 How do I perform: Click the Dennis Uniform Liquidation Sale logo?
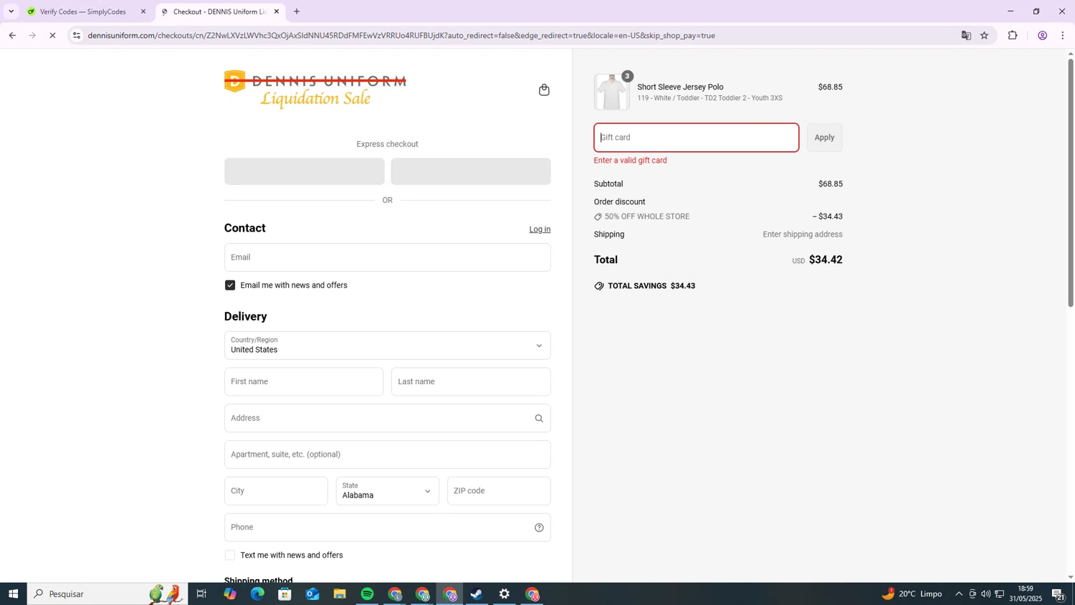click(x=315, y=90)
